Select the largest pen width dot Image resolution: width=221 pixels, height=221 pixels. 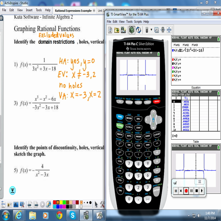90,202
